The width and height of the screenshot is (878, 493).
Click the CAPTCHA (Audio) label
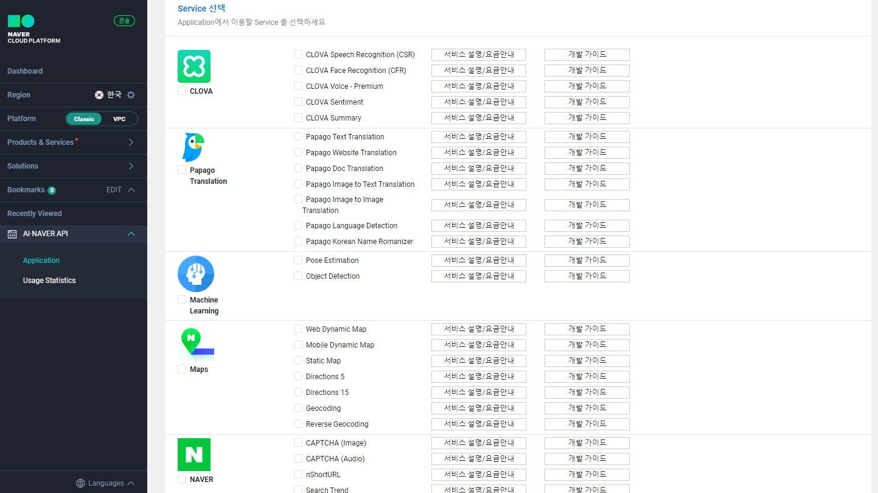335,459
